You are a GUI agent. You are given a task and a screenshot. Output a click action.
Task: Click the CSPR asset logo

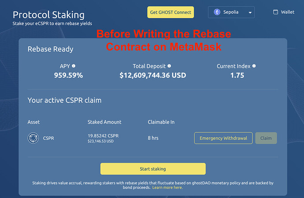point(33,138)
